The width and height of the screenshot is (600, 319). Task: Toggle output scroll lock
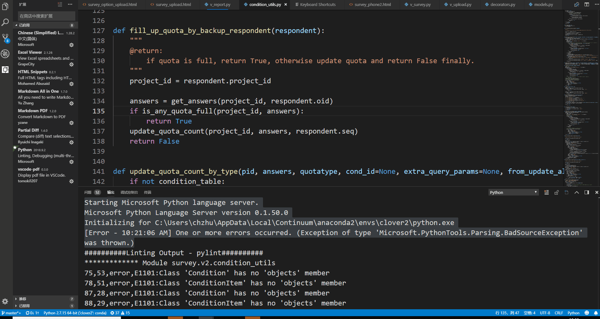click(x=557, y=192)
